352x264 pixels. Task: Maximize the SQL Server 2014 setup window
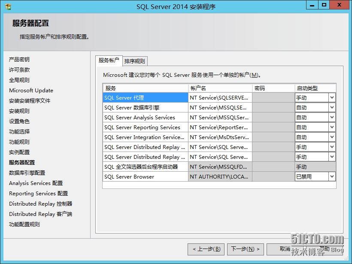324,5
